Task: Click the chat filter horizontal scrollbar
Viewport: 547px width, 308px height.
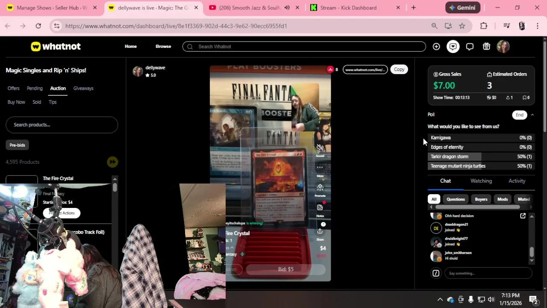Action: tap(478, 207)
